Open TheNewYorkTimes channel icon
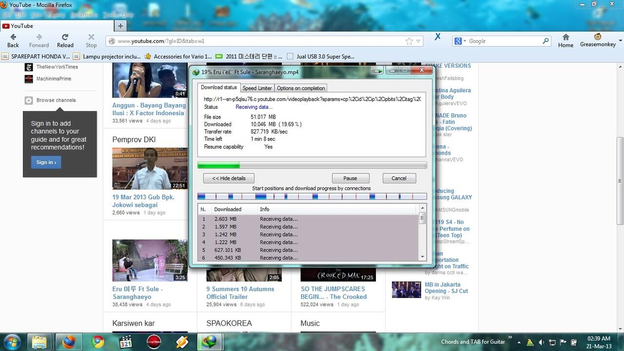Image resolution: width=624 pixels, height=351 pixels. point(29,67)
